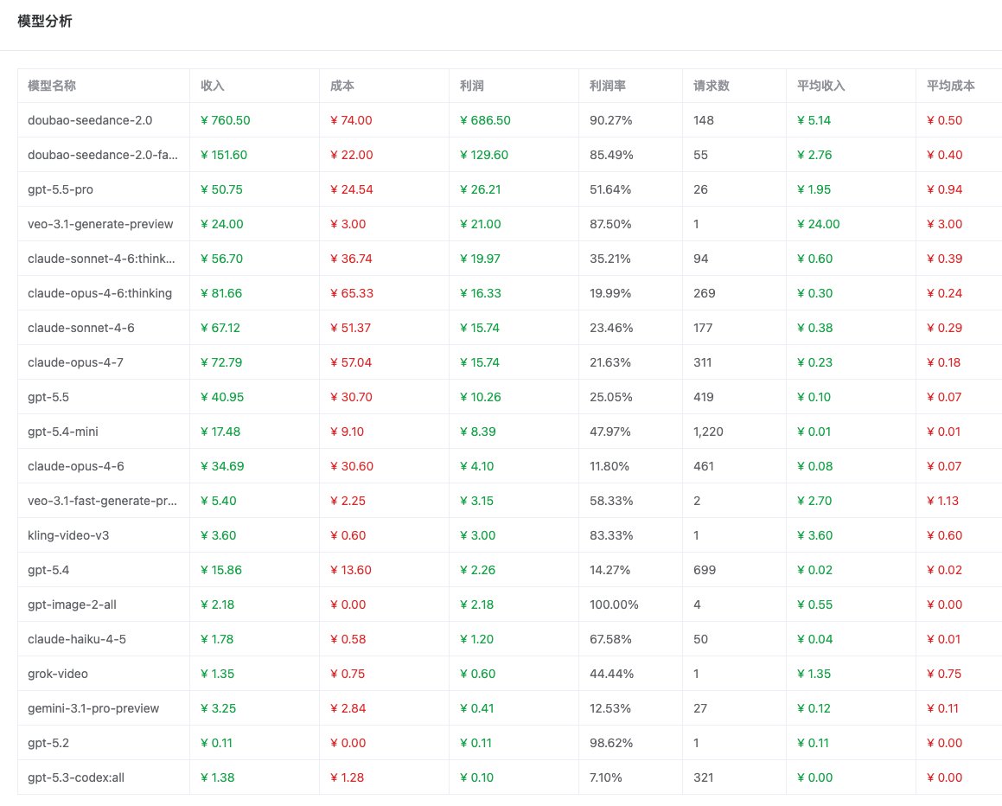The image size is (1002, 806).
Task: Click the cost value ¥ 13.60
Action: pos(351,570)
